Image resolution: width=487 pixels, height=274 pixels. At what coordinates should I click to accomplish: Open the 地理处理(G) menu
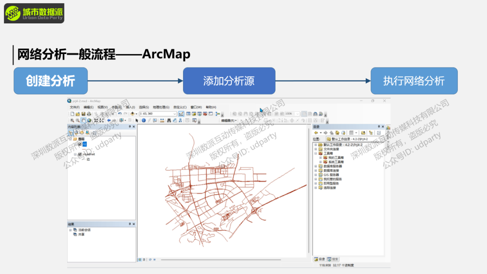click(161, 107)
